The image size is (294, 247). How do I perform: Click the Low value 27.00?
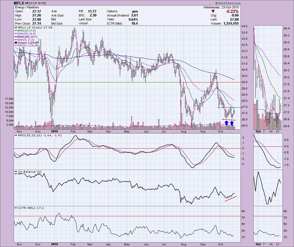37,20
